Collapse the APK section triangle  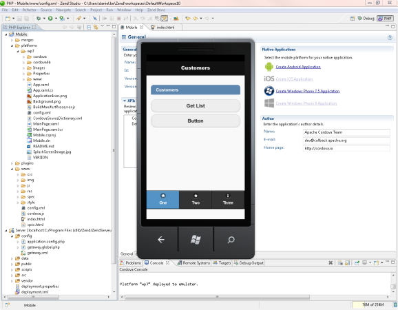(x=125, y=101)
